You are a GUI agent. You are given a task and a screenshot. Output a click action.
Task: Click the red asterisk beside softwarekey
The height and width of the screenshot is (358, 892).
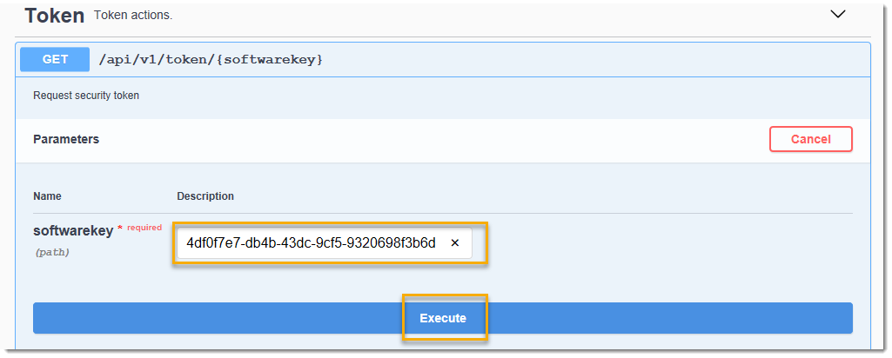point(119,229)
